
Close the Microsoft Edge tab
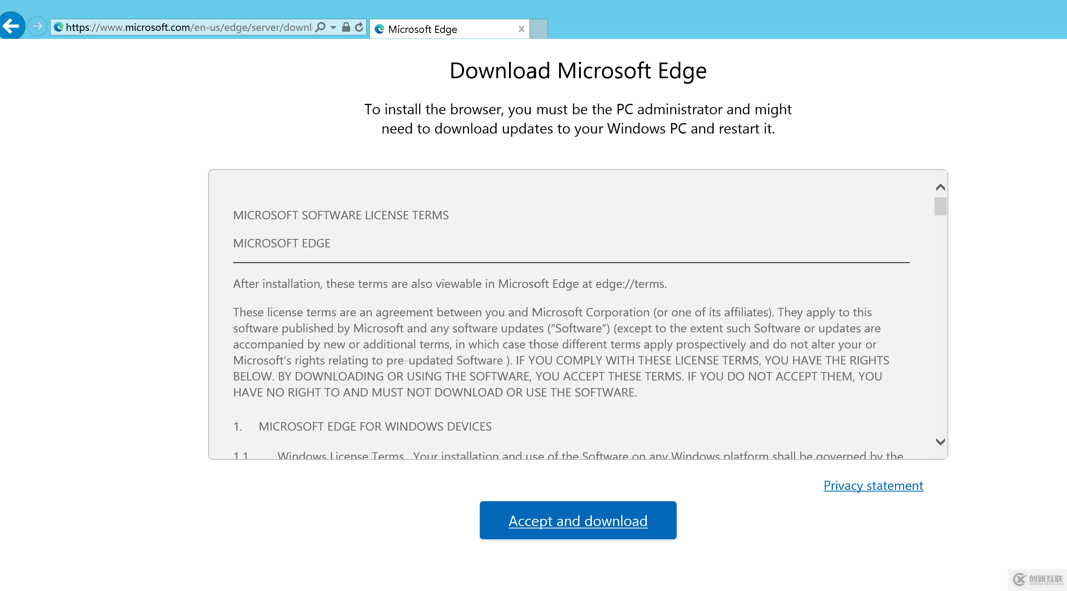pos(521,29)
